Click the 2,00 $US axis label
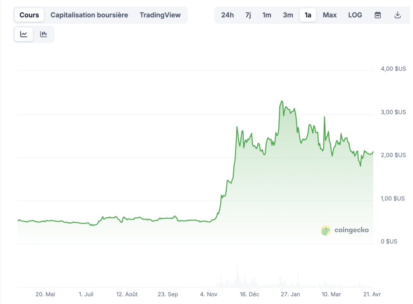 coord(393,155)
